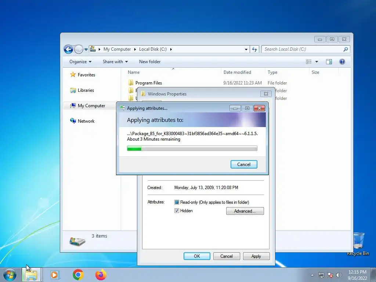Open Advanced attributes in Windows Properties

245,211
